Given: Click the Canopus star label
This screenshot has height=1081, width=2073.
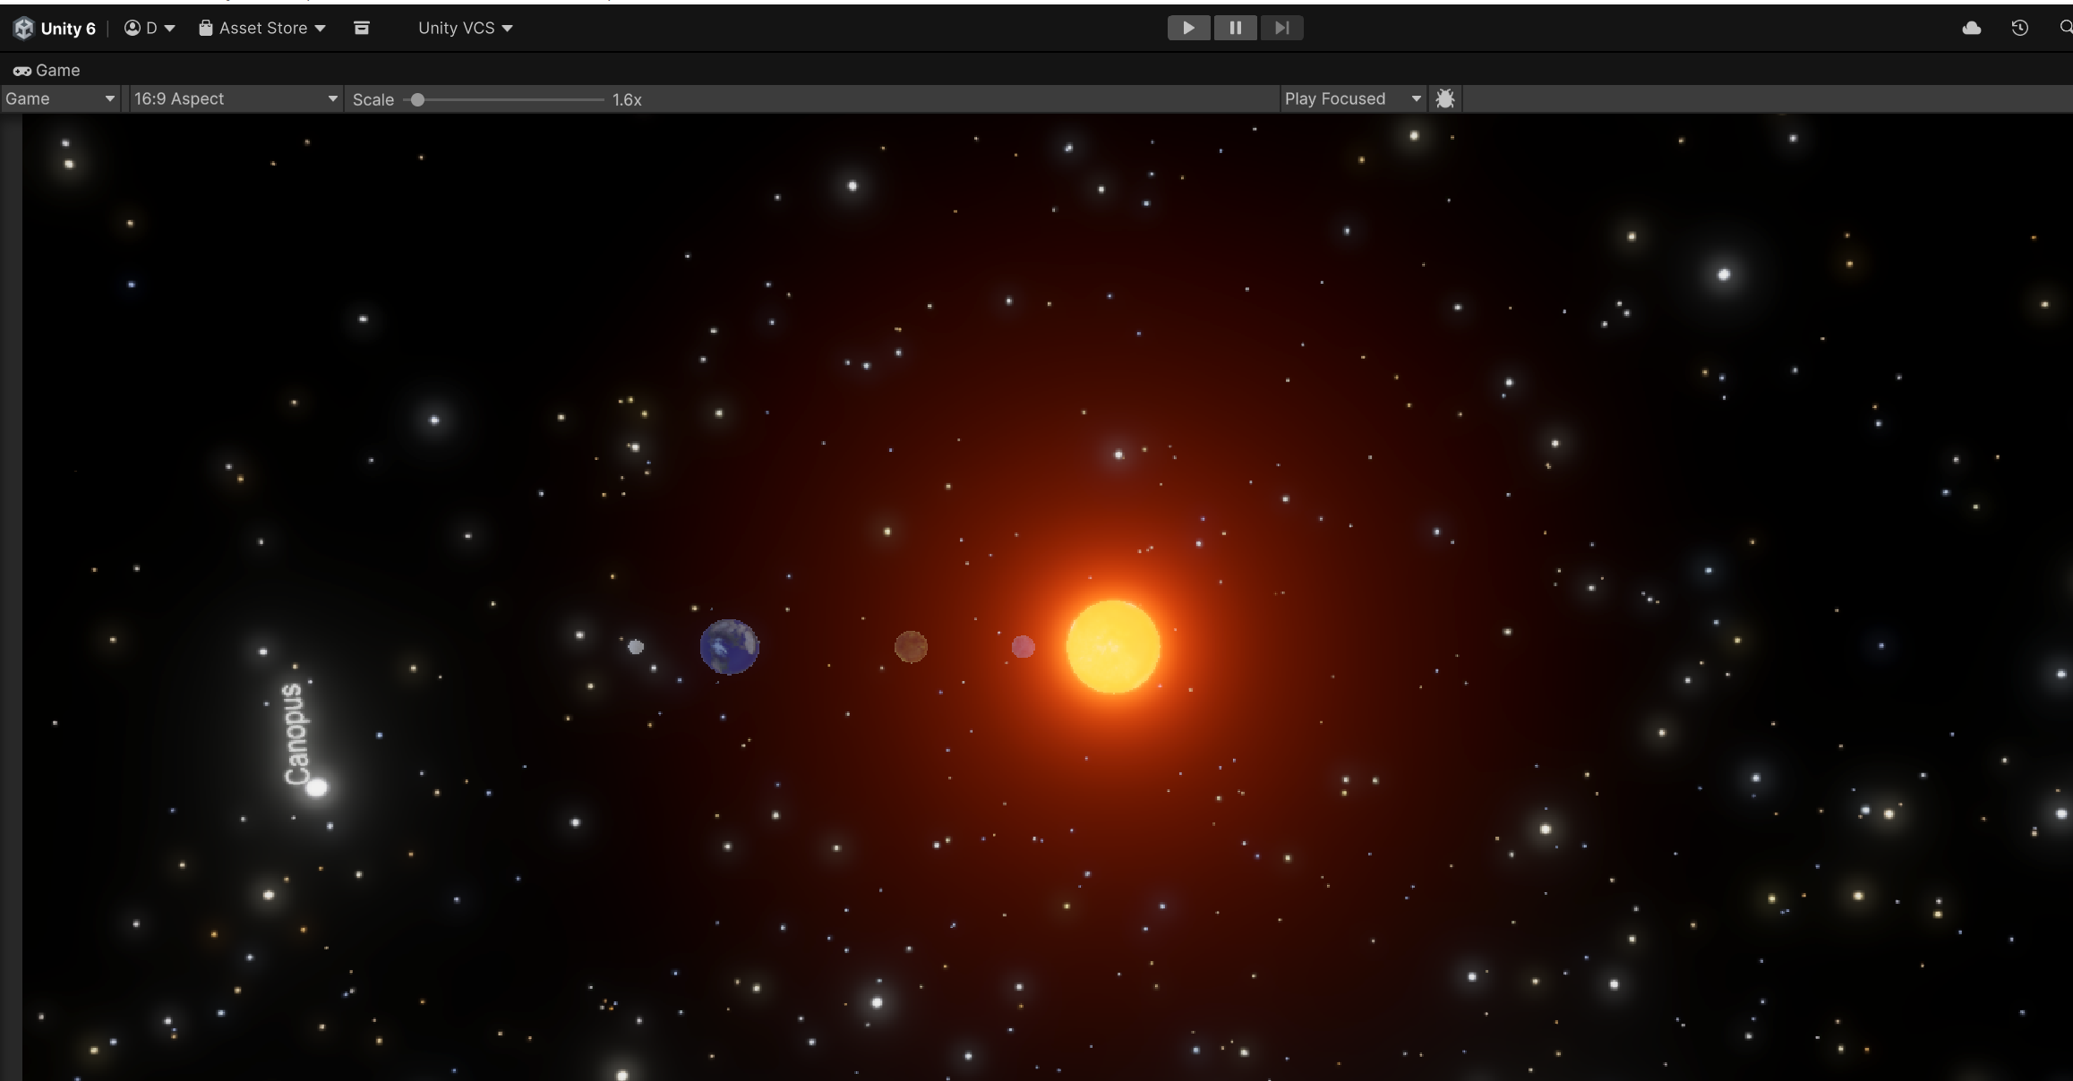Looking at the screenshot, I should (x=296, y=734).
